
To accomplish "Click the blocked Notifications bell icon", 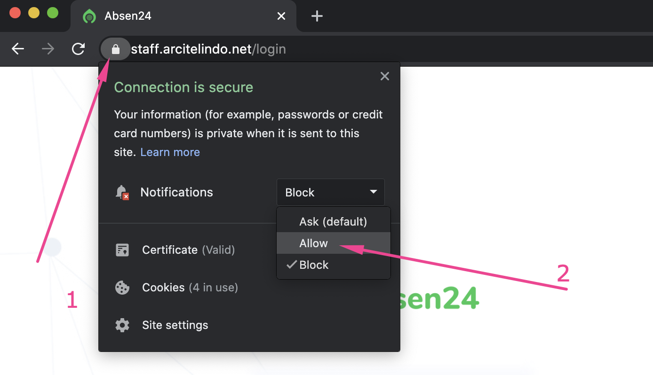I will [x=122, y=192].
